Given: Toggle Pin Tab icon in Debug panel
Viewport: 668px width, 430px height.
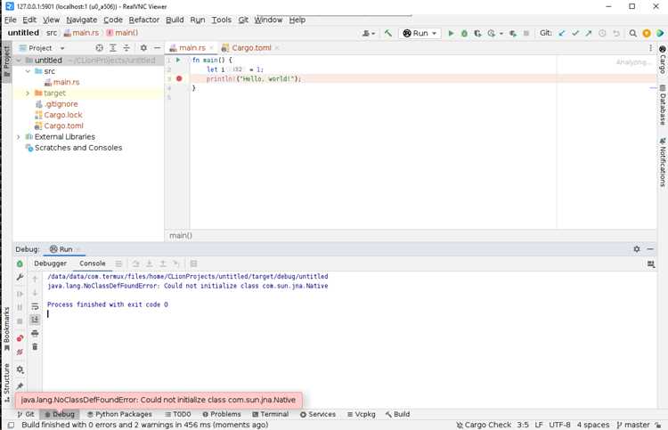Looking at the screenshot, I should 20,386.
